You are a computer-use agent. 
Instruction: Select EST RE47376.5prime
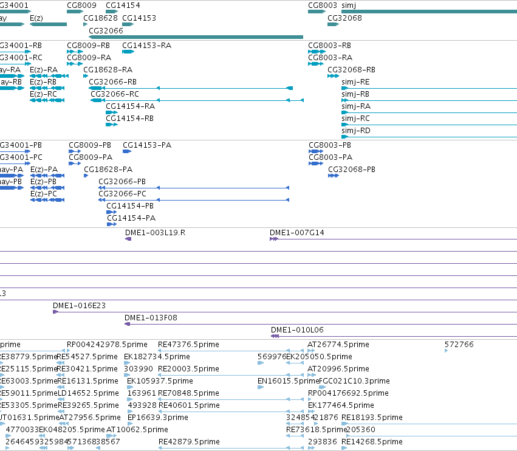tap(231, 351)
